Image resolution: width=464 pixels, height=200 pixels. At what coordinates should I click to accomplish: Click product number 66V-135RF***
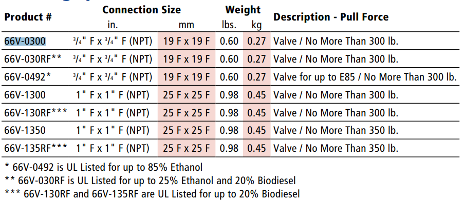[35, 148]
